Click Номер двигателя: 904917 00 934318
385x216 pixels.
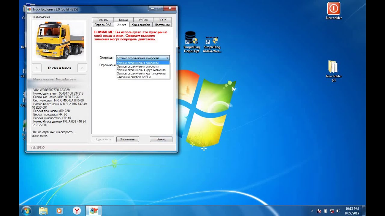pyautogui.click(x=58, y=93)
